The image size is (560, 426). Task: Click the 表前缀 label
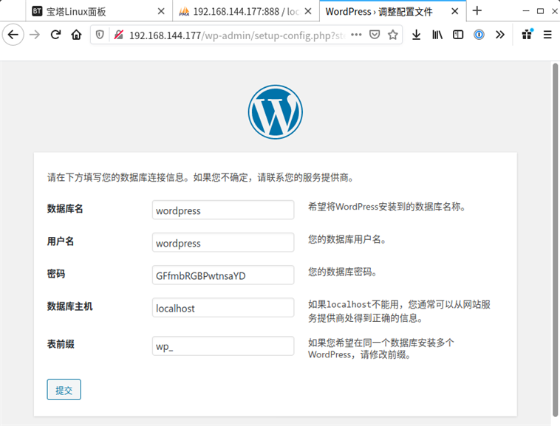click(61, 344)
